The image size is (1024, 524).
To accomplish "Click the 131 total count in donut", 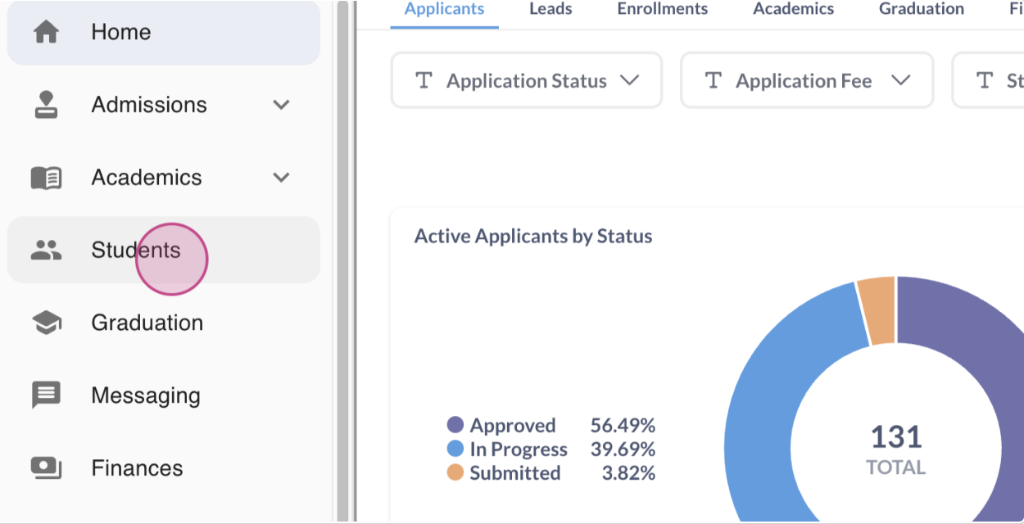I will [x=896, y=436].
